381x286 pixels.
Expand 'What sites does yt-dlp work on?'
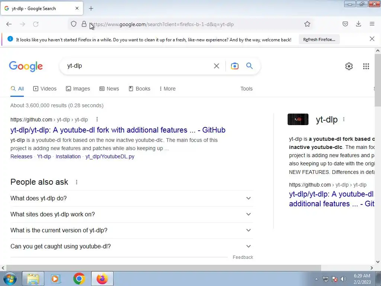coord(131,214)
